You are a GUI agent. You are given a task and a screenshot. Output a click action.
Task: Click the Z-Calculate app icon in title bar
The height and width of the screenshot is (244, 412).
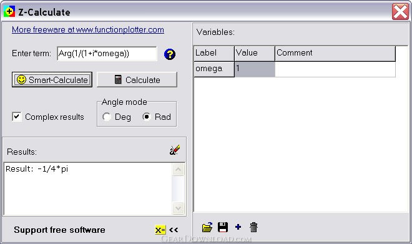point(9,12)
